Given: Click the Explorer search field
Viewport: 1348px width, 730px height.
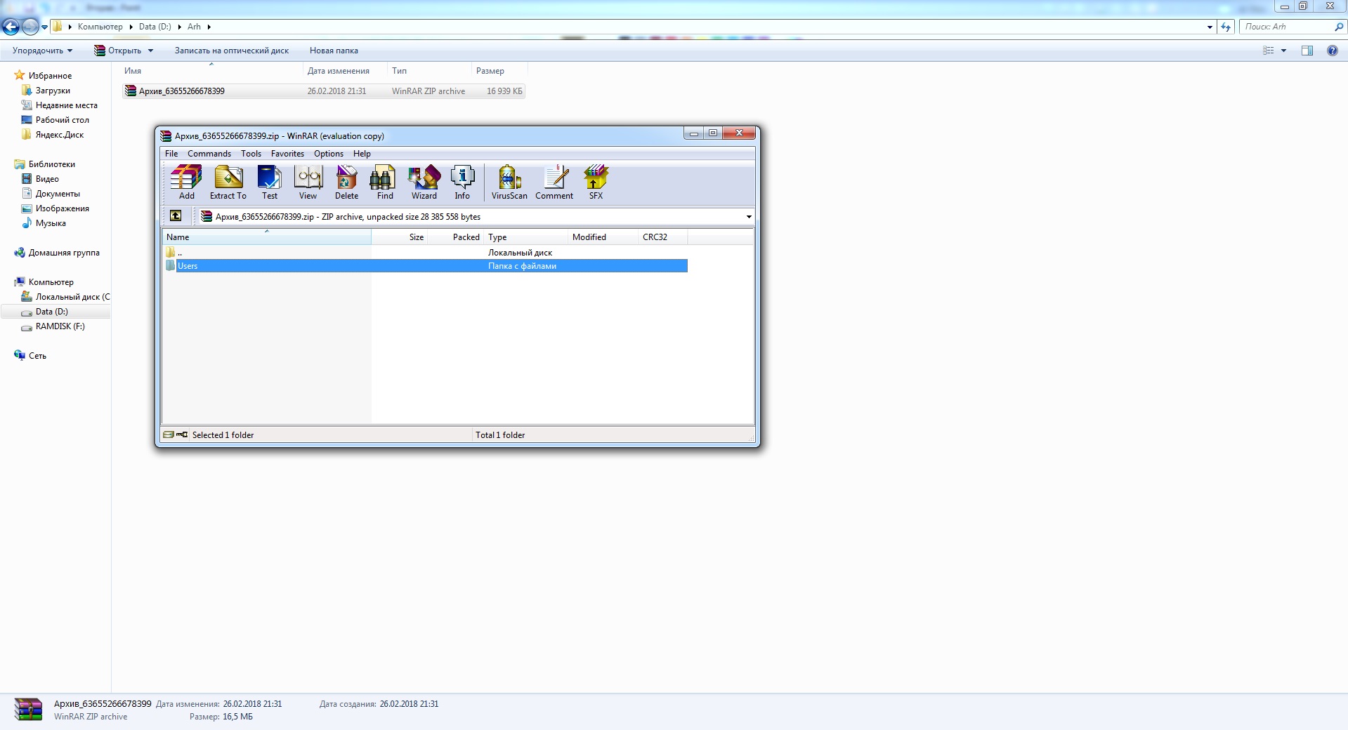Looking at the screenshot, I should tap(1287, 27).
